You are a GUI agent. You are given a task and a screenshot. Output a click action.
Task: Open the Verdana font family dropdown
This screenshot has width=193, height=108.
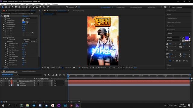tap(174, 37)
